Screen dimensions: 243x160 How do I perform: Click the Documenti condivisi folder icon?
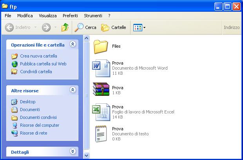15,118
